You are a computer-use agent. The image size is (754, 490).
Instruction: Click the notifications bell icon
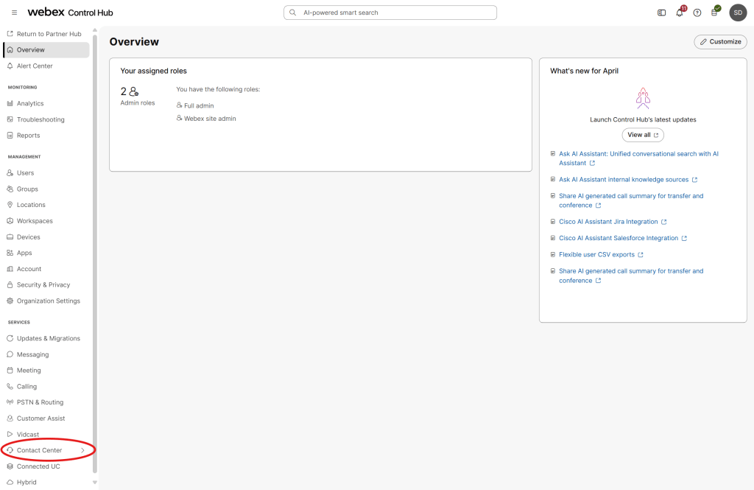click(680, 13)
